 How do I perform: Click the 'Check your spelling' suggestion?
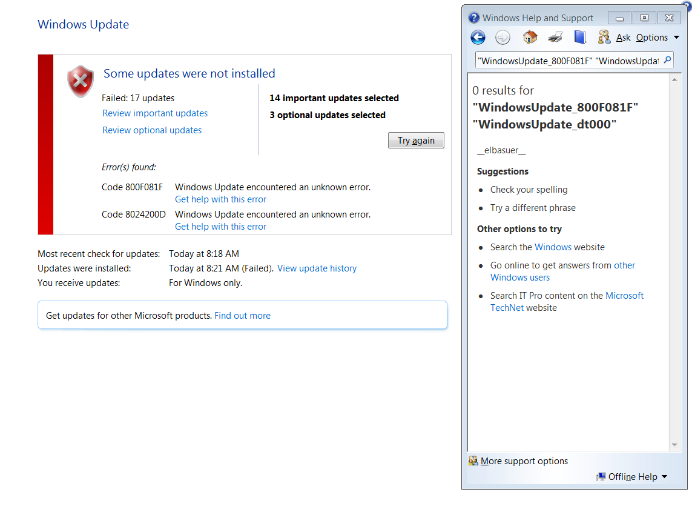pyautogui.click(x=529, y=190)
